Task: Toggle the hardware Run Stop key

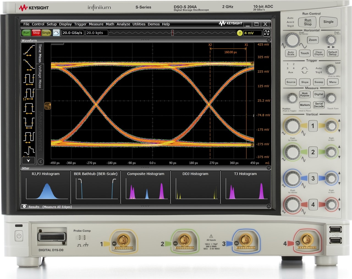Action: 307,22
